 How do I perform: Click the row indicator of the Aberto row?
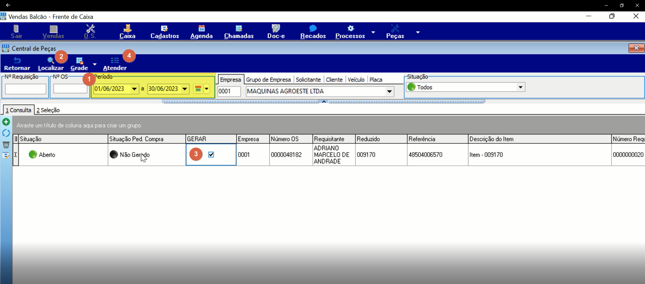tap(15, 155)
